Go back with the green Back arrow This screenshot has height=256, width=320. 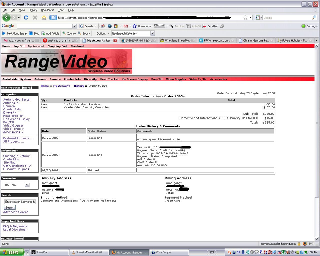pos(6,17)
